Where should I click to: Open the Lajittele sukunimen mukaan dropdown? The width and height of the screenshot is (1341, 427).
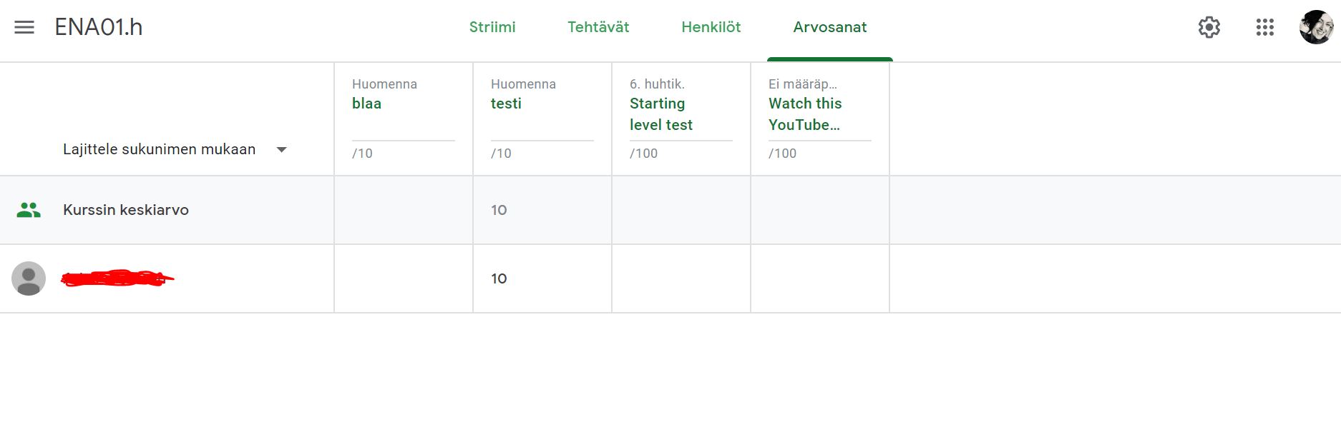159,149
